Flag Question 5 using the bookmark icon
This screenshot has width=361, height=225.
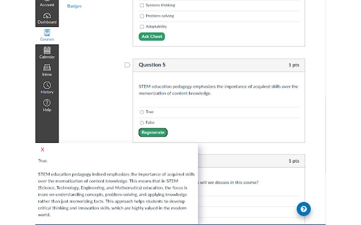point(127,65)
